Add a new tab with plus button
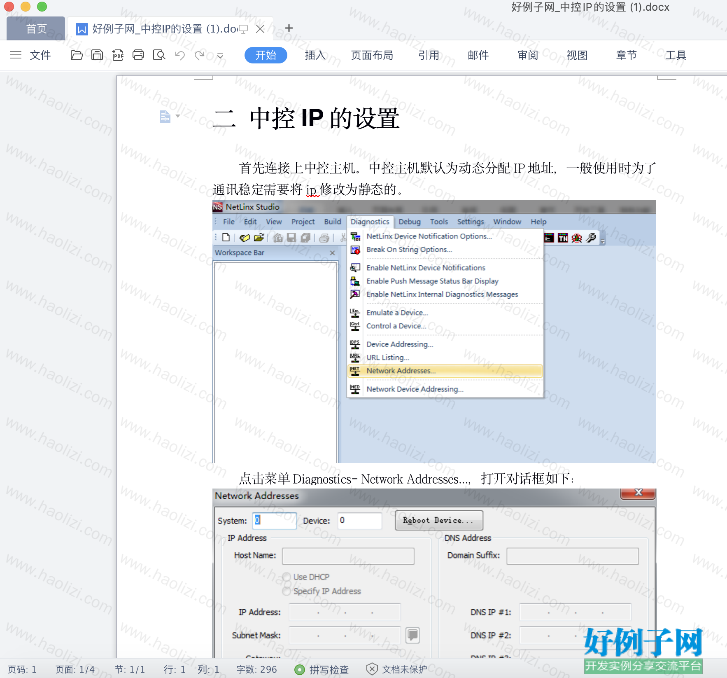727x678 pixels. click(289, 28)
